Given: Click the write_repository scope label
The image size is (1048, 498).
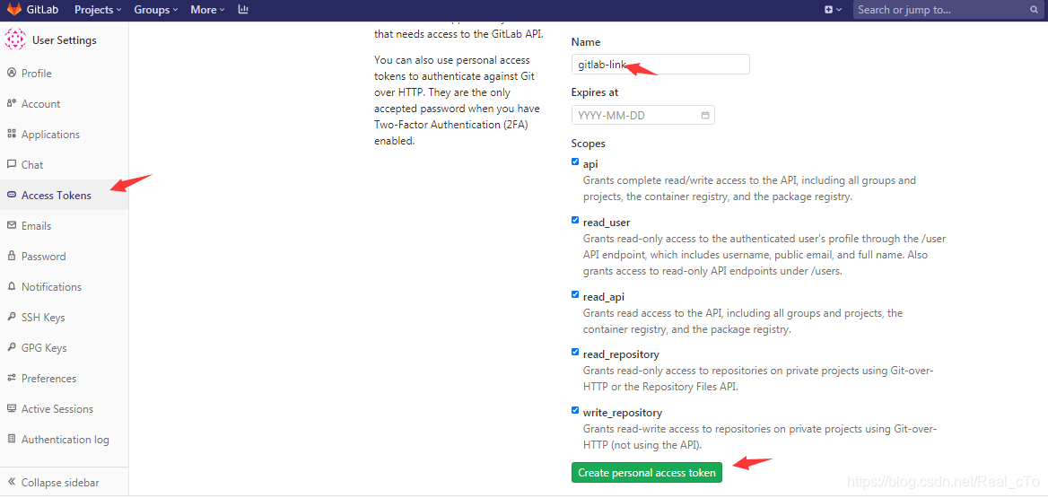Looking at the screenshot, I should 623,413.
